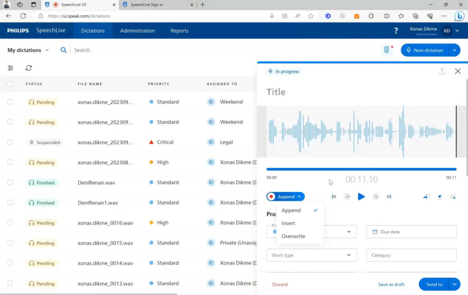Choose Overwrite from the Append menu

coord(293,236)
